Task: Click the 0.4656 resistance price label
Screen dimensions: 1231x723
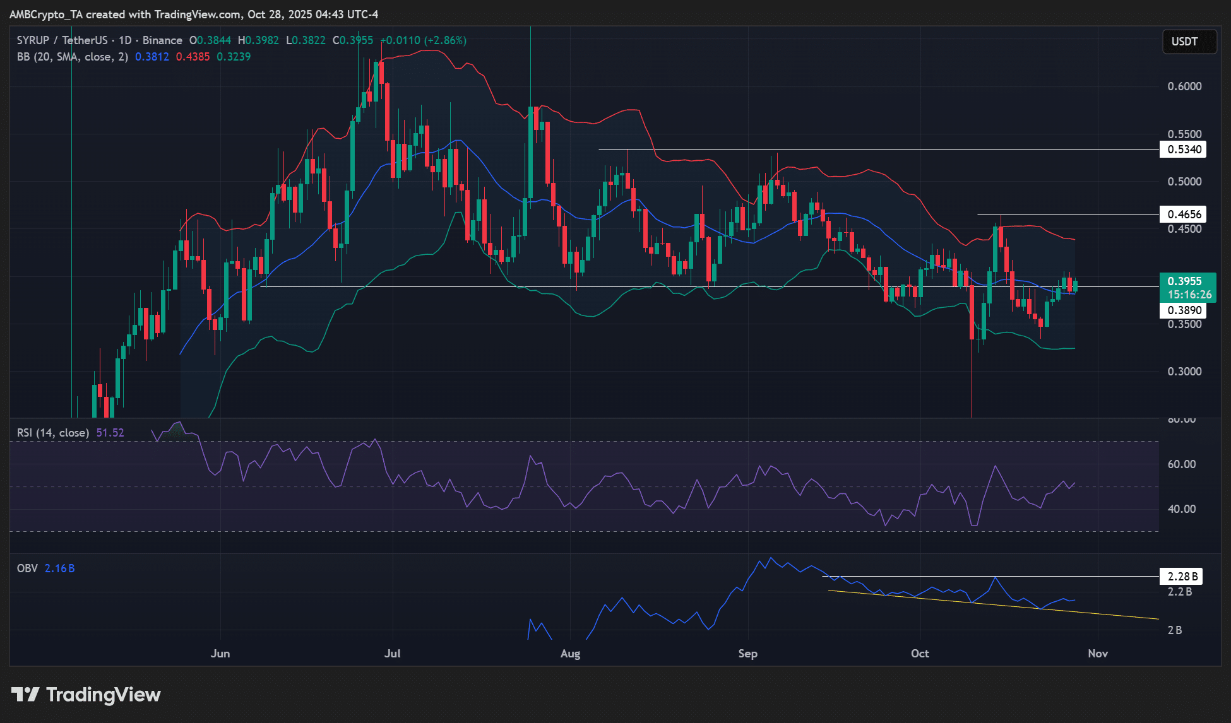Action: (1183, 215)
